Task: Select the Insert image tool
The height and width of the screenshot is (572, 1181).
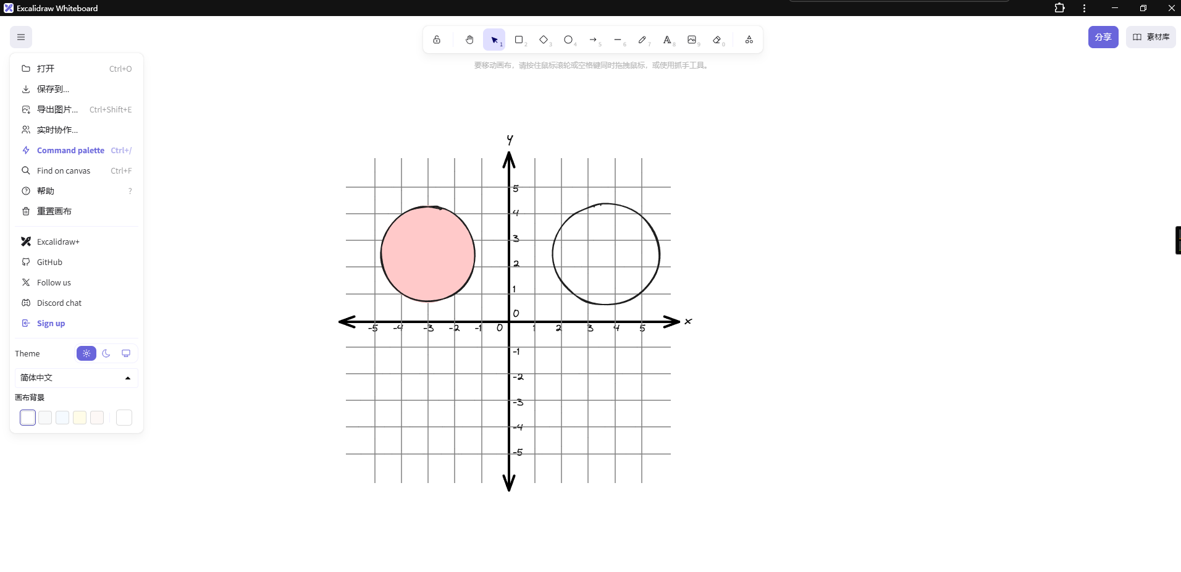Action: pos(692,40)
